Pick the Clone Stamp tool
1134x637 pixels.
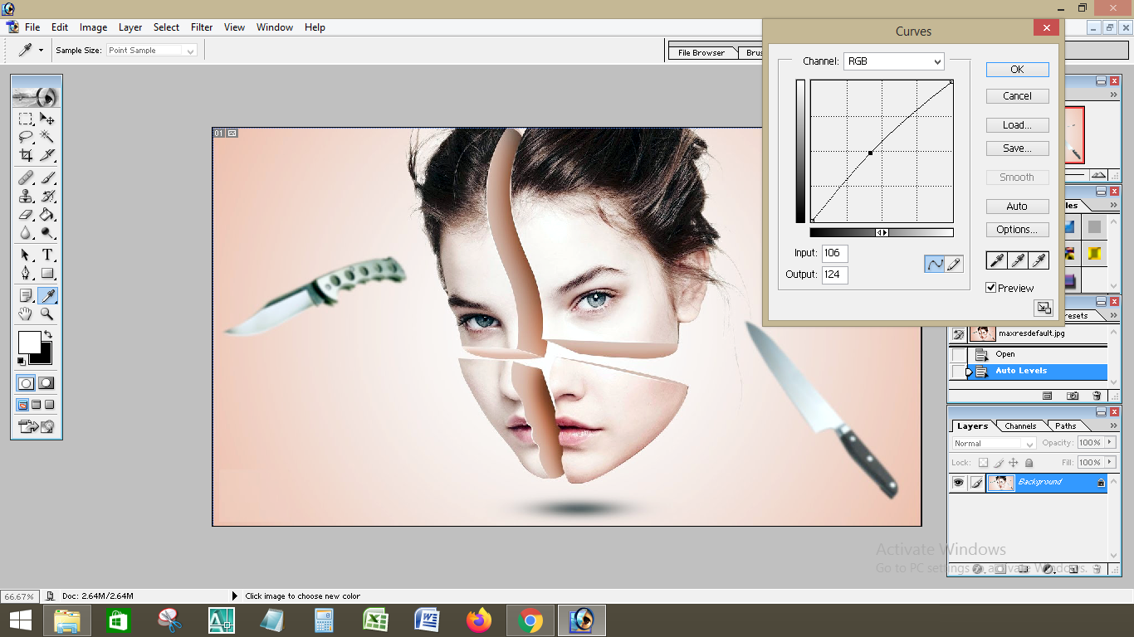(x=26, y=197)
